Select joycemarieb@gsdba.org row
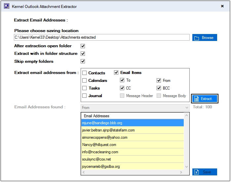Image resolution: width=231 pixels, height=182 pixels. click(x=133, y=166)
